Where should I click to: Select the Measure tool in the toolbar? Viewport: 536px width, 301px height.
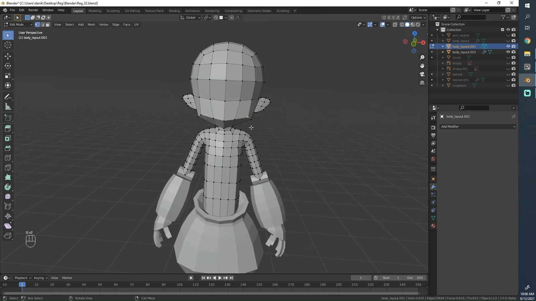pos(8,106)
